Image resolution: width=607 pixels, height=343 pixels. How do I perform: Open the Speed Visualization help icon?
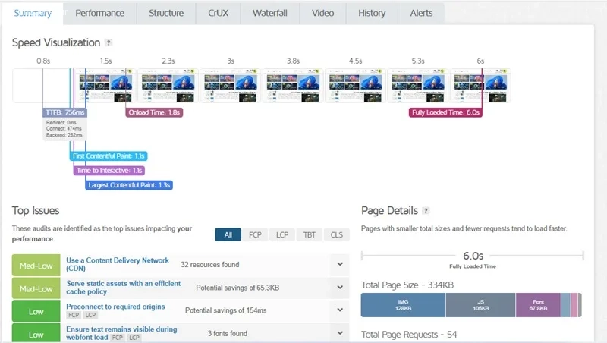(109, 42)
